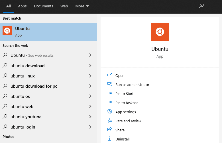
Task: Select 'Open' text in action list
Action: click(x=120, y=75)
